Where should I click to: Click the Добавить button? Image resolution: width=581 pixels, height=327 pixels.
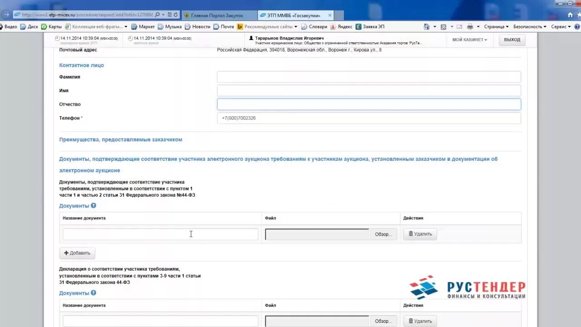point(77,253)
